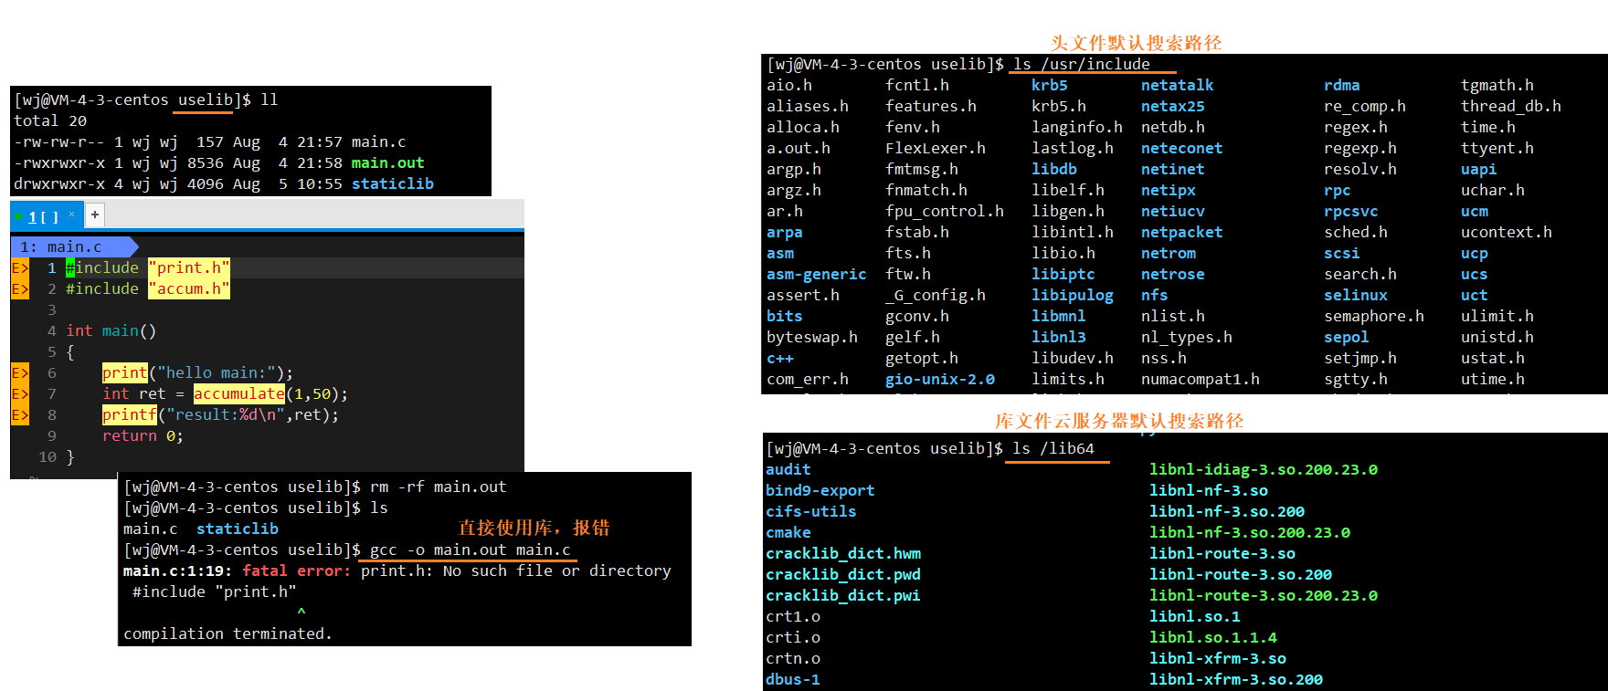This screenshot has width=1608, height=691.
Task: Click the '库文件云服务器默认搜索路径' heading
Action: [x=1119, y=420]
